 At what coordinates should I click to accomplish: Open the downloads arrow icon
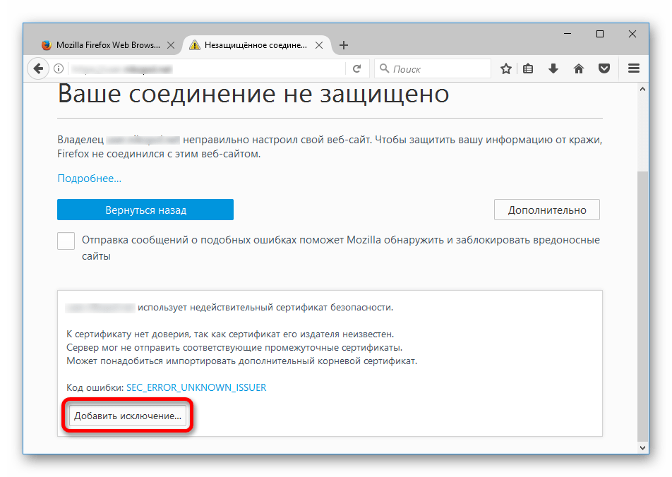click(x=553, y=68)
